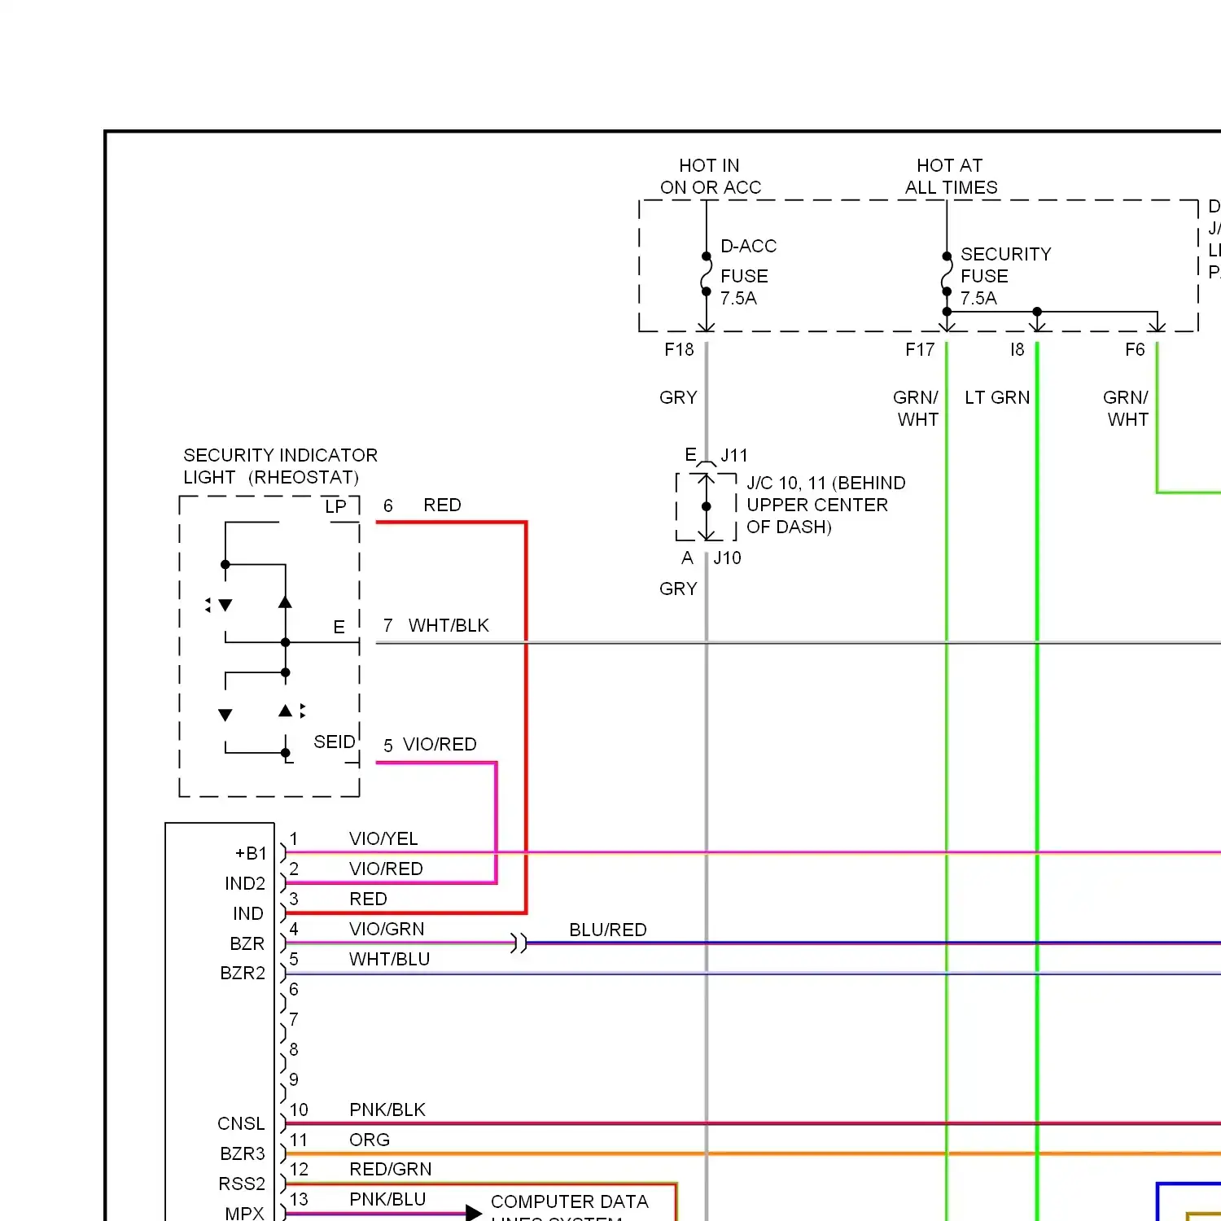Click the 'CNSL' terminal label

tap(241, 1123)
